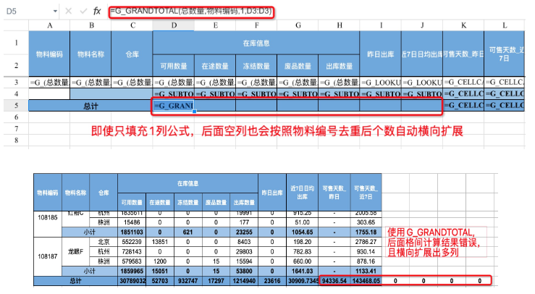
Task: Click the D5 name box field
Action: pyautogui.click(x=29, y=12)
